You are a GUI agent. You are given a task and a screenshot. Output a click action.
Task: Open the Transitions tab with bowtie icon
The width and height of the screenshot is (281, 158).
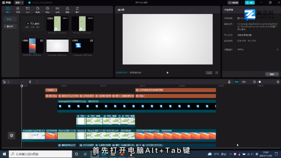(57, 10)
